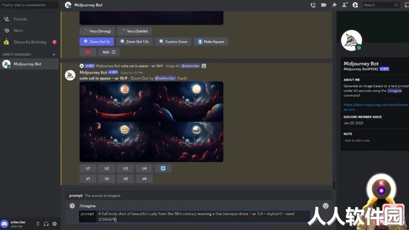This screenshot has height=230, width=409.
Task: Open Discord's Birthday item
Action: [29, 42]
